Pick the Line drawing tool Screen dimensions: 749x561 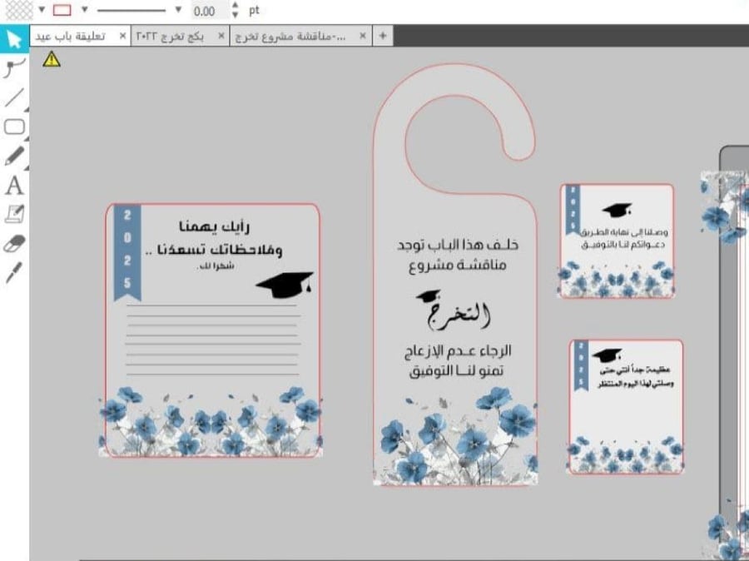(x=14, y=97)
